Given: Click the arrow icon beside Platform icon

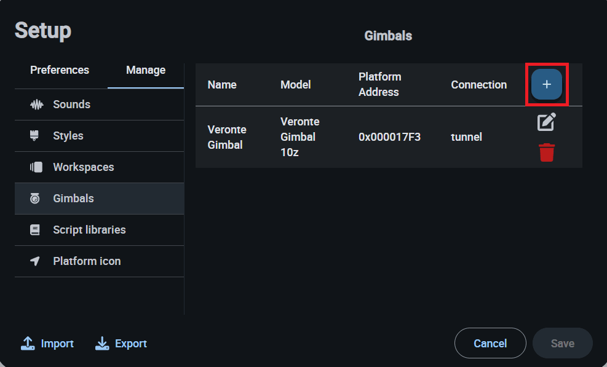Looking at the screenshot, I should [35, 261].
